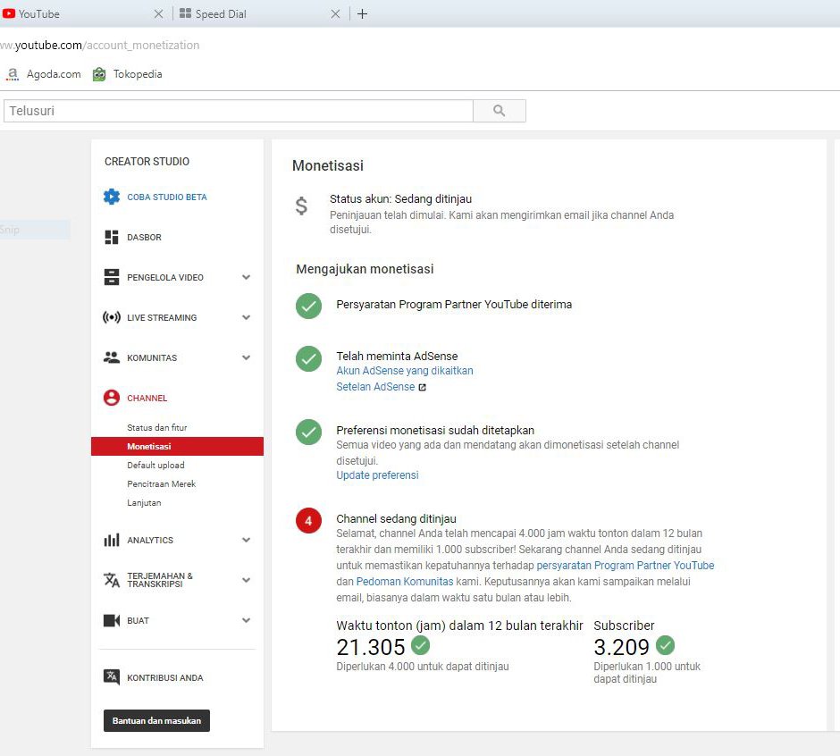This screenshot has width=840, height=756.
Task: Click the Mengajukan monetisasi heading
Action: pyautogui.click(x=365, y=269)
